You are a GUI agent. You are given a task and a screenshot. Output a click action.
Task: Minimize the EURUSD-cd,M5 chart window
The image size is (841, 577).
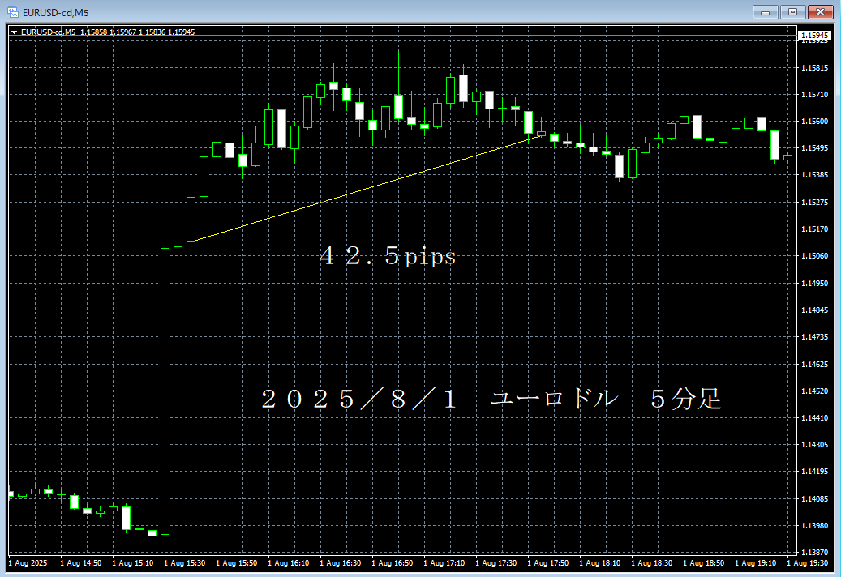(x=765, y=12)
